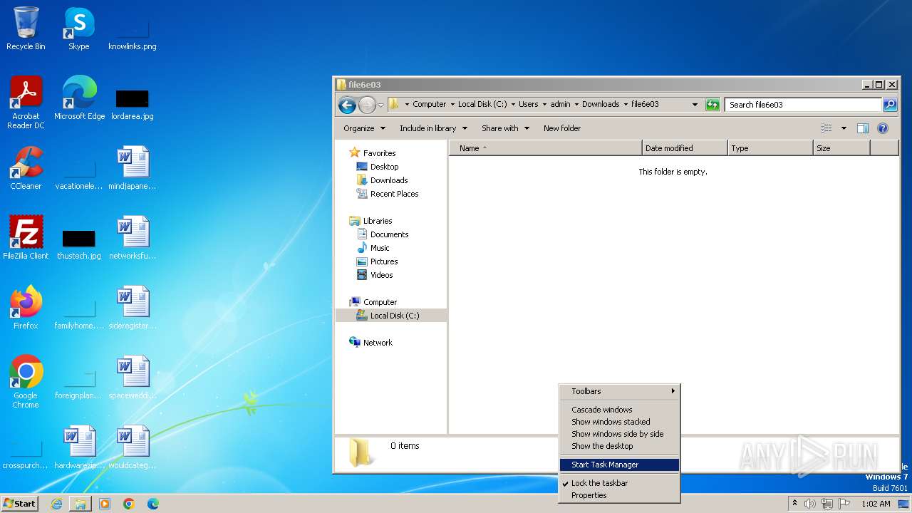Open Google Chrome desktop shortcut
Screen dimensions: 912x513
click(26, 381)
